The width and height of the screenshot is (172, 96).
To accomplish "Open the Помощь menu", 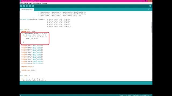I will (44, 3).
